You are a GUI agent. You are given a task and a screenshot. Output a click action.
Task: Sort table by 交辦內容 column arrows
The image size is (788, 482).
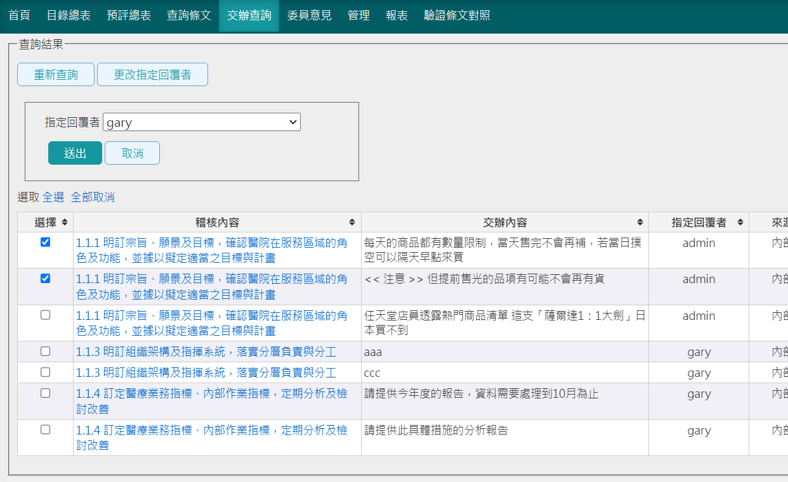(640, 222)
